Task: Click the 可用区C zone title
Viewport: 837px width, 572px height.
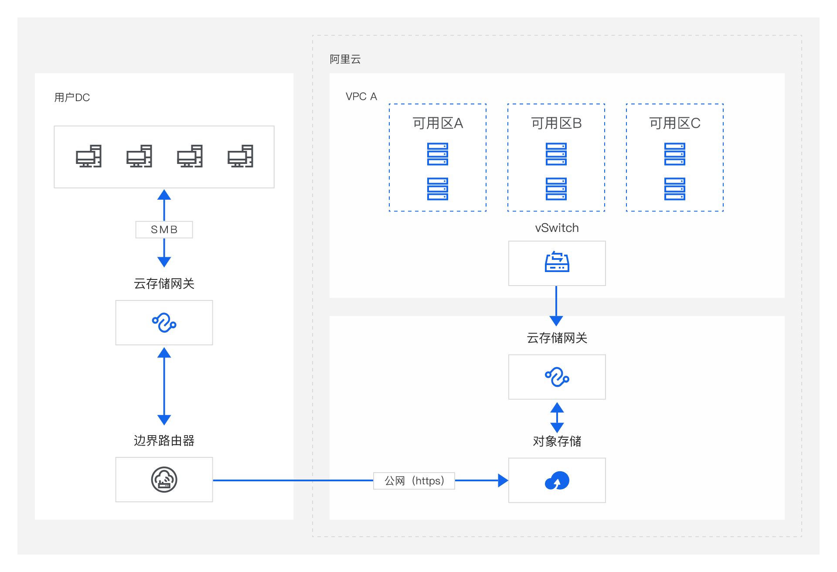Action: [x=675, y=123]
